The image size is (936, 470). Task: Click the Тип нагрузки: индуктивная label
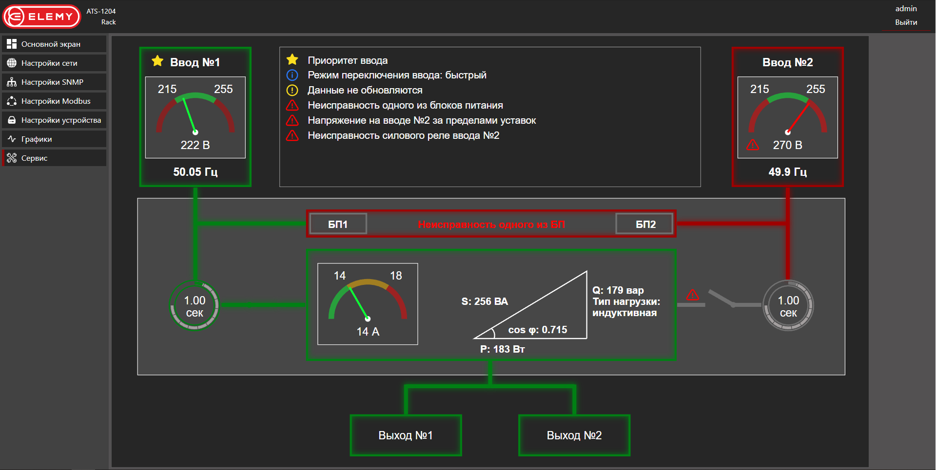point(626,307)
